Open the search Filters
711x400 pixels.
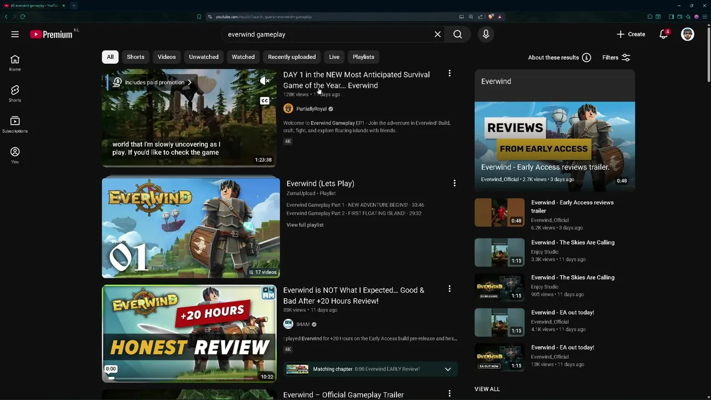617,58
